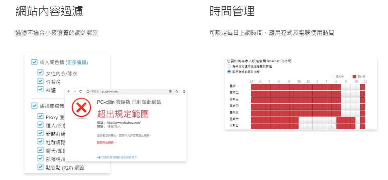388x180 pixels.
Task: Click the 星期三 row label
Action: point(234,99)
